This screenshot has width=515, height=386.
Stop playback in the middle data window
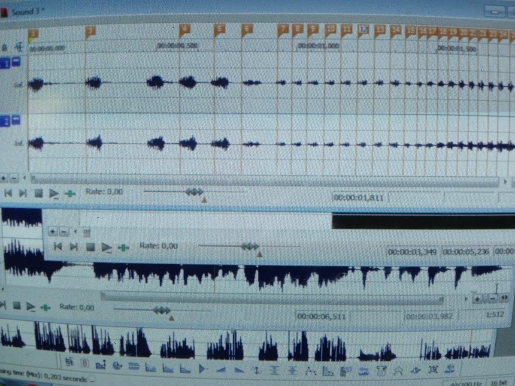[91, 247]
